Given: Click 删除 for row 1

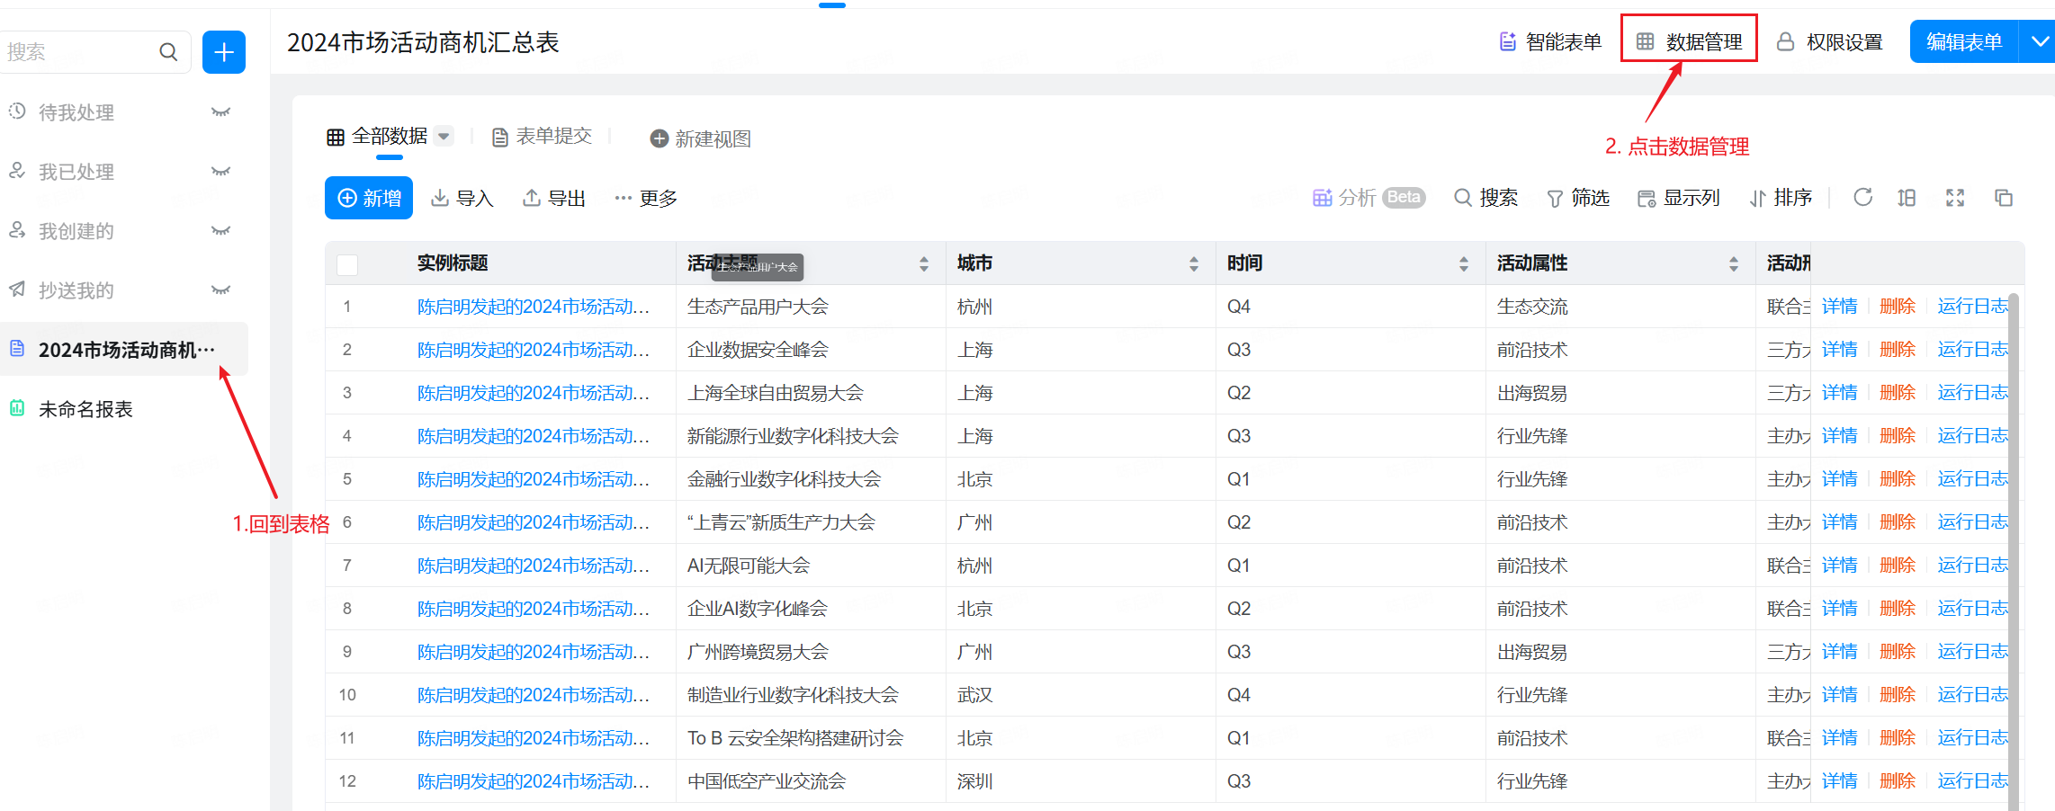Looking at the screenshot, I should click(1897, 307).
